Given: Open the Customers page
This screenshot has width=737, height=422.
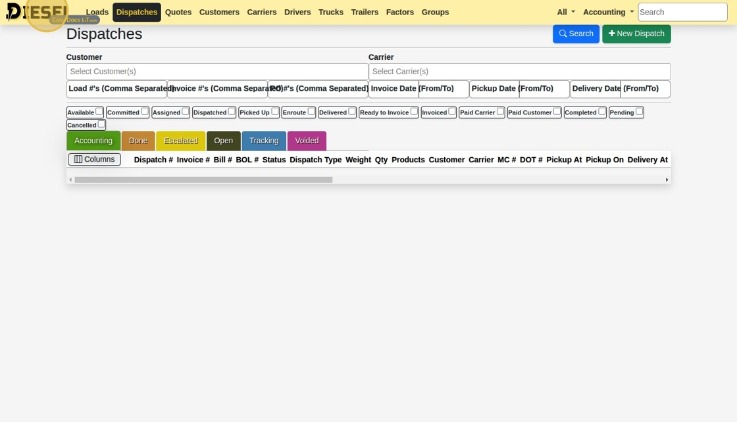Looking at the screenshot, I should click(x=219, y=12).
